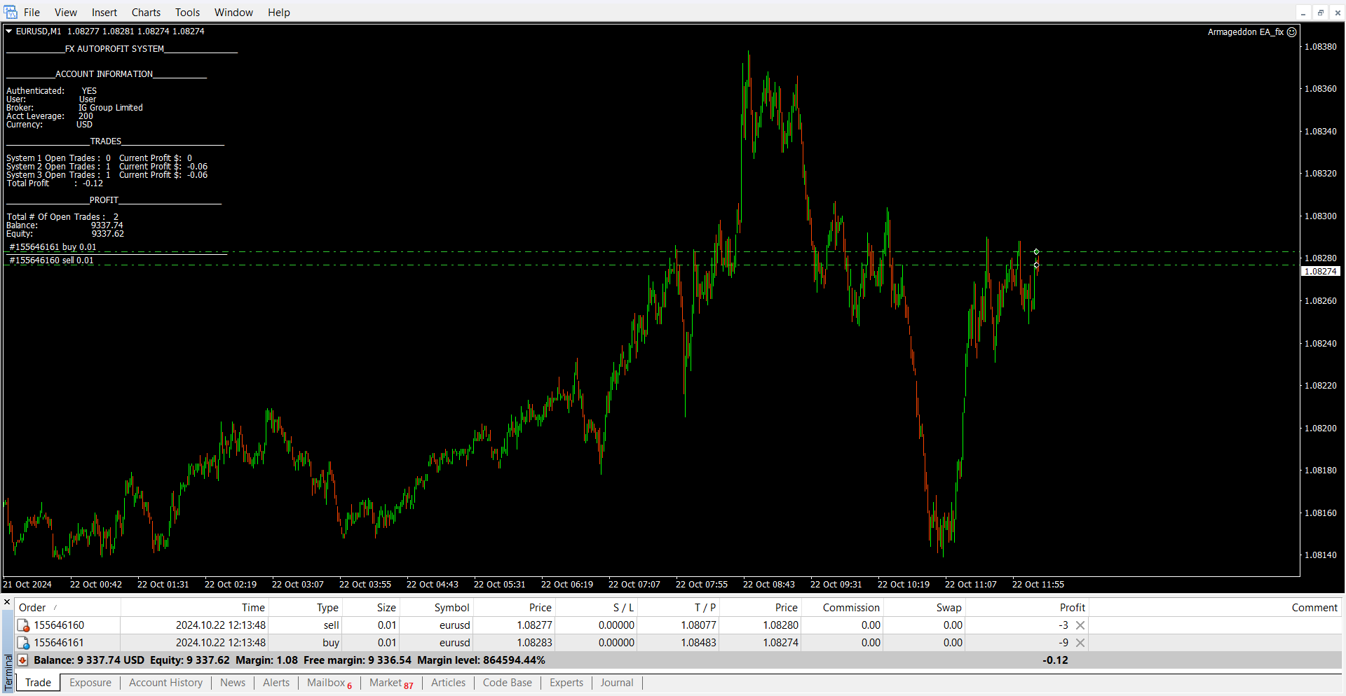Image resolution: width=1346 pixels, height=696 pixels.
Task: Click the Profit column header
Action: tap(1072, 608)
